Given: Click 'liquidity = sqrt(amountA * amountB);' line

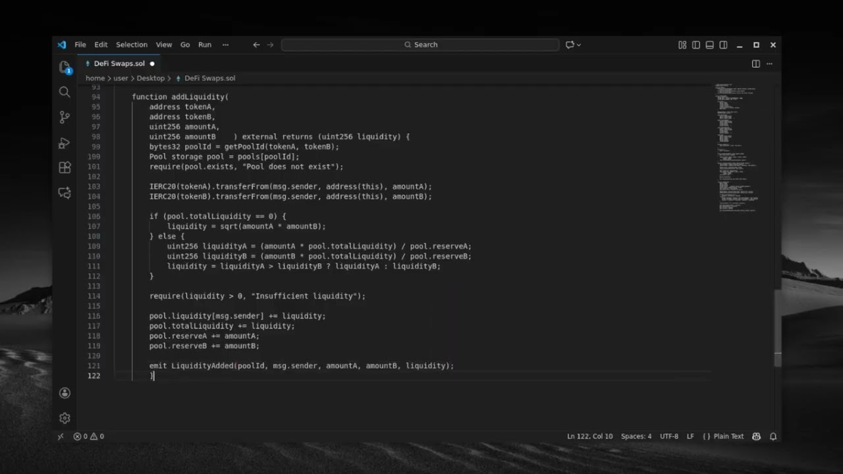Looking at the screenshot, I should click(246, 226).
